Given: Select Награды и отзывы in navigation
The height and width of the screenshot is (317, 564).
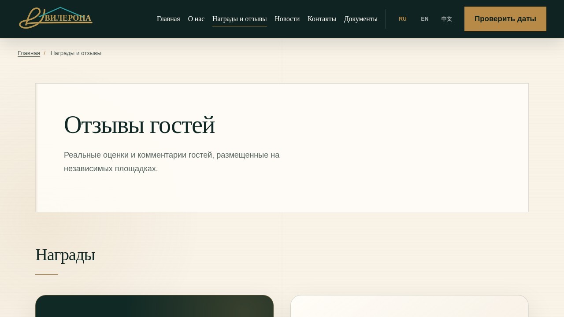Looking at the screenshot, I should pos(240,19).
